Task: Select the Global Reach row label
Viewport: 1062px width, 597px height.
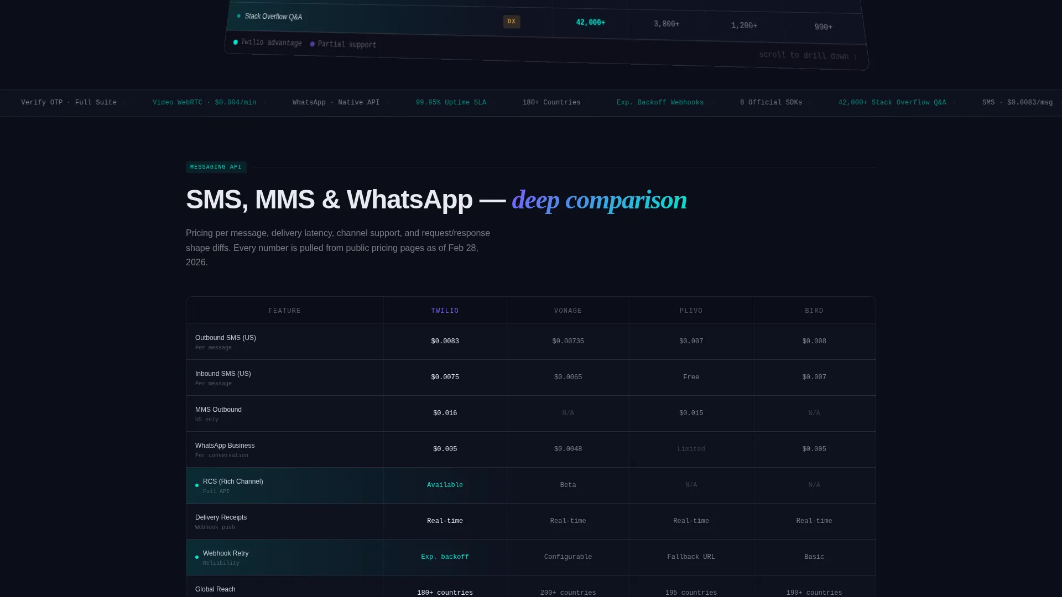Action: (x=216, y=589)
